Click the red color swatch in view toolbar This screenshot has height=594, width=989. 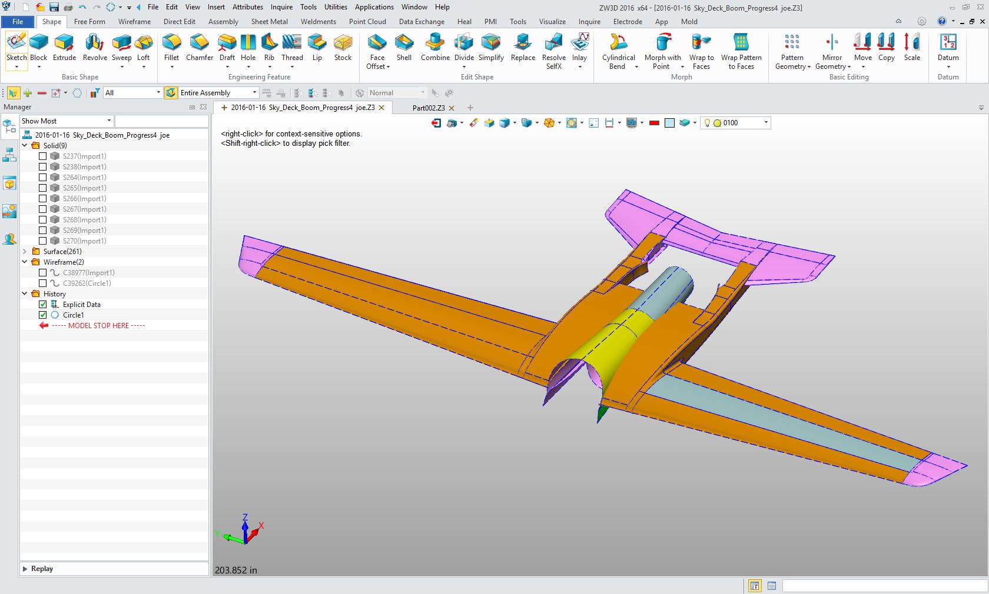coord(654,123)
